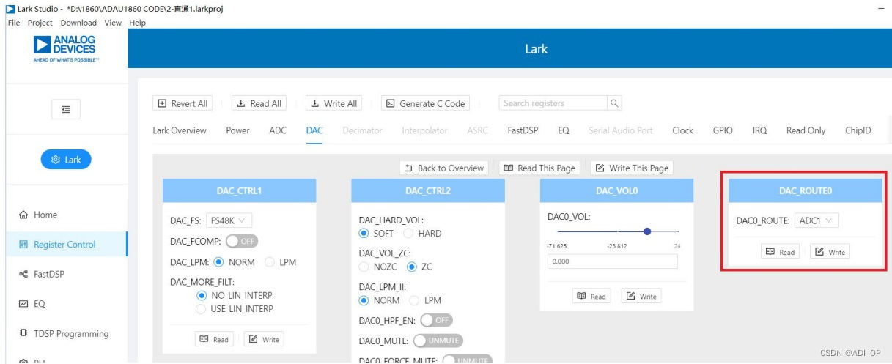Click Back to Overview button
The image size is (892, 364).
click(x=444, y=168)
